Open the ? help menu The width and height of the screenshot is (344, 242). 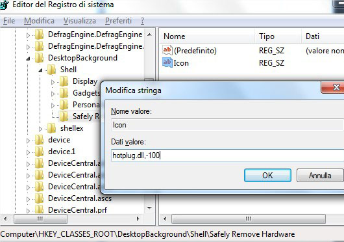click(x=142, y=21)
